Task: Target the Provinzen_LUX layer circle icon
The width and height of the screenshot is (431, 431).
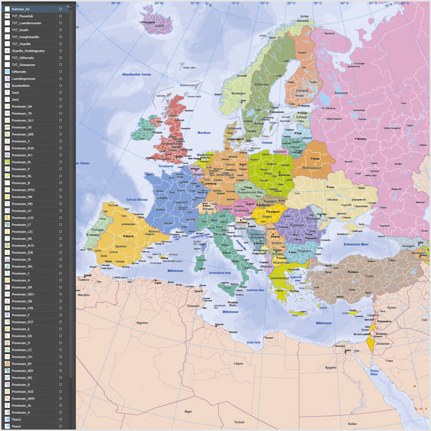Action: (x=60, y=218)
